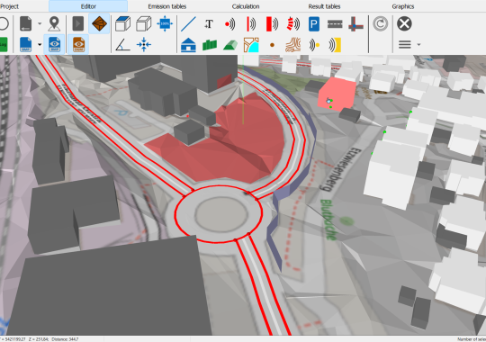Viewport: 486px width, 342px height.
Task: Select the angle measurement tool
Action: [122, 45]
